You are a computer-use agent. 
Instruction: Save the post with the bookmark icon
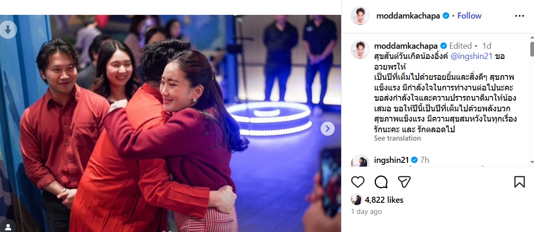[519, 182]
